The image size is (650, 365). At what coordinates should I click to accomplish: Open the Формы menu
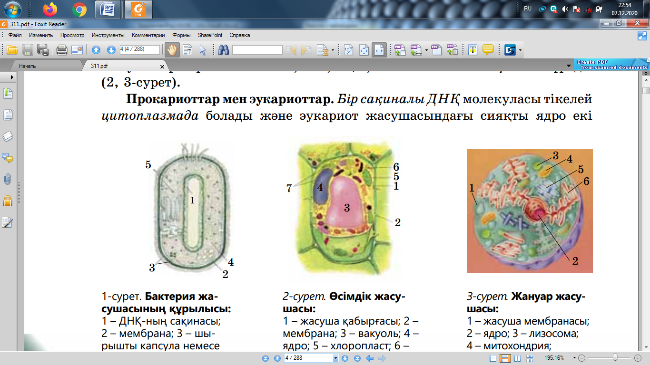182,35
